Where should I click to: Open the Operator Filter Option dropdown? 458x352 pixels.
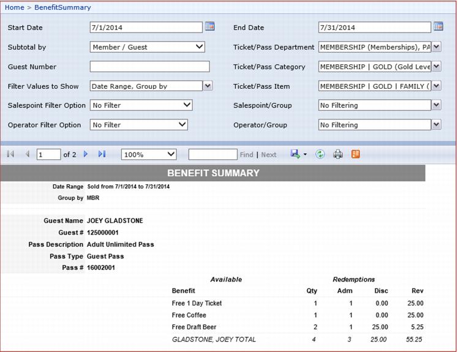tap(182, 125)
